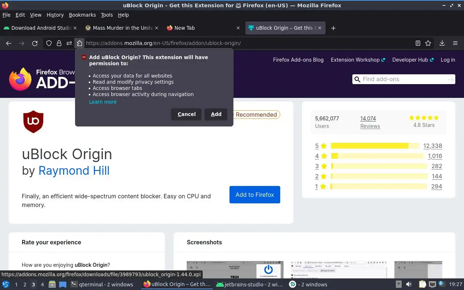Screen dimensions: 464x290
Task: Close the uBlock Origin tab
Action: [x=320, y=28]
